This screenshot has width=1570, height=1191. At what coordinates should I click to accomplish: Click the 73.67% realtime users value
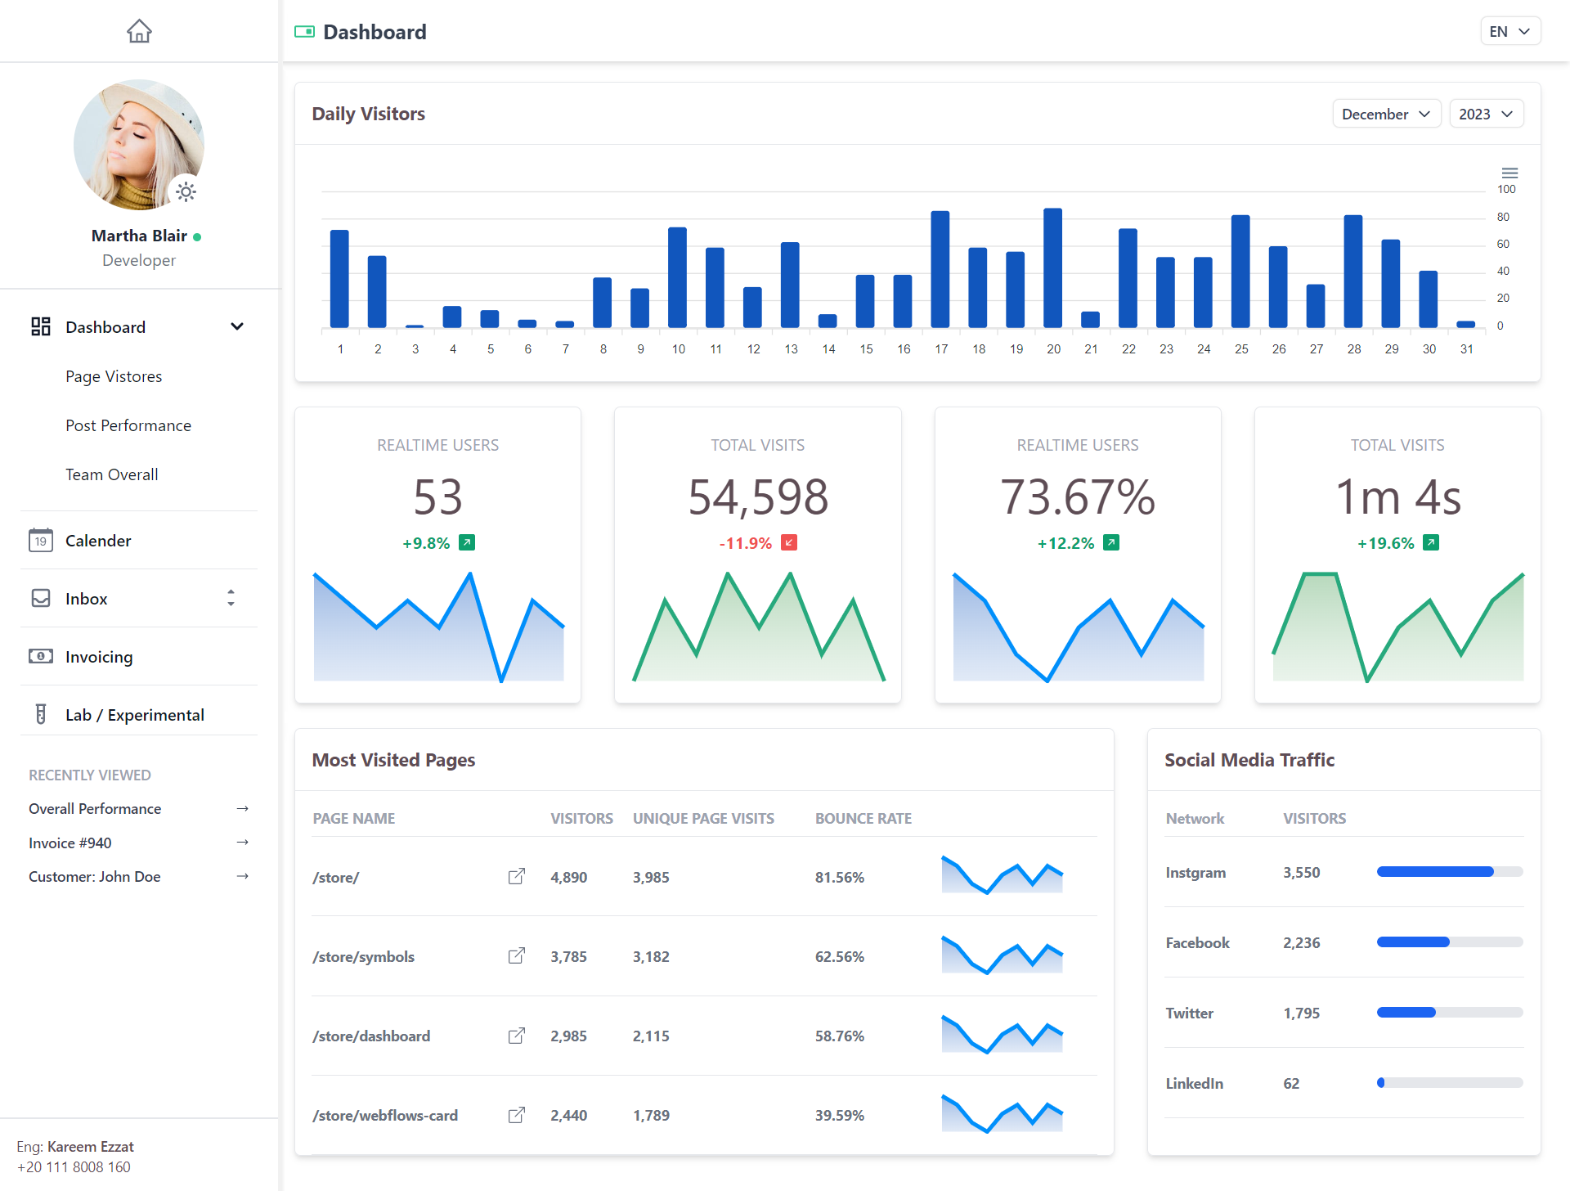[x=1078, y=497]
